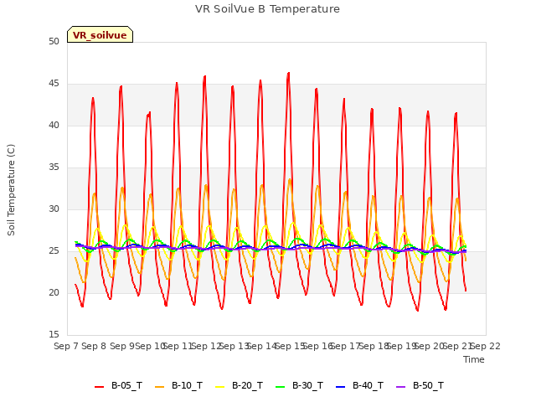536x402 pixels.
Task: Toggle the B-05_T legend entry
Action: click(118, 386)
